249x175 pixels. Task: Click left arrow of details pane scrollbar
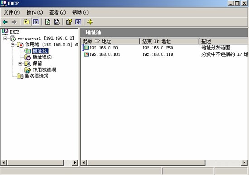(x=84, y=163)
